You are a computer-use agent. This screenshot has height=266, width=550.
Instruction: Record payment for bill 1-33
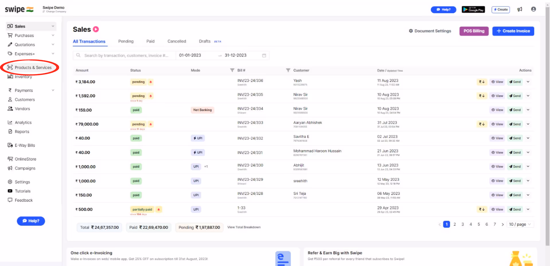(482, 209)
